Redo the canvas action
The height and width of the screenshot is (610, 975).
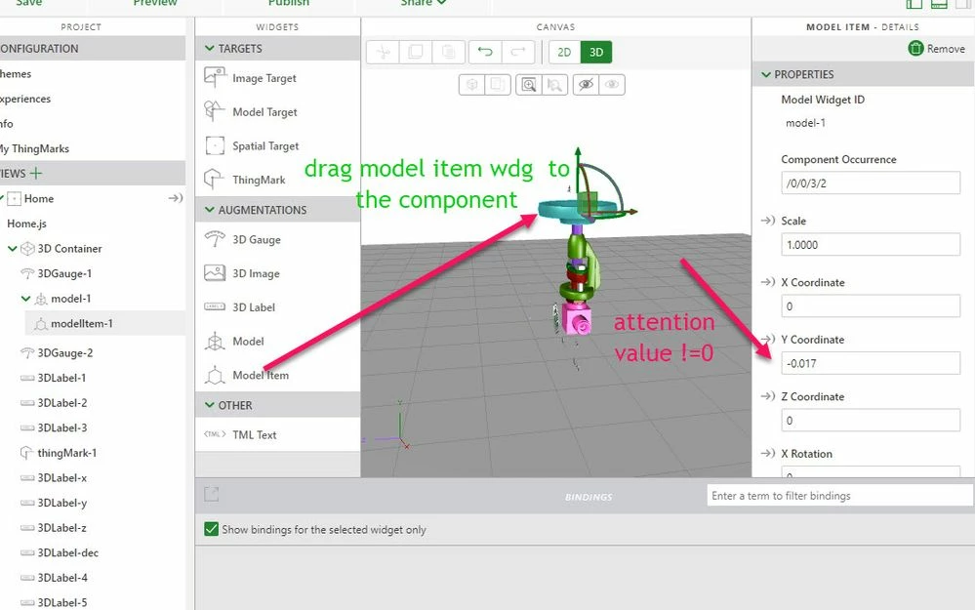[518, 53]
